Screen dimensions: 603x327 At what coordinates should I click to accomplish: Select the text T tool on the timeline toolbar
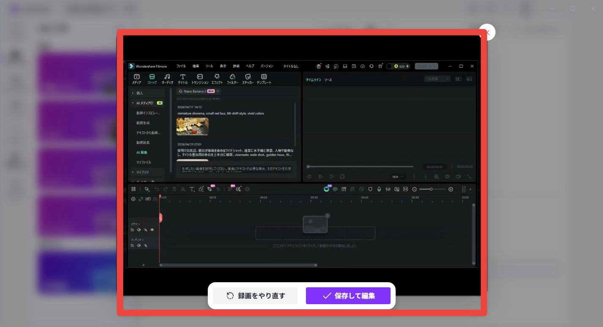[x=192, y=189]
